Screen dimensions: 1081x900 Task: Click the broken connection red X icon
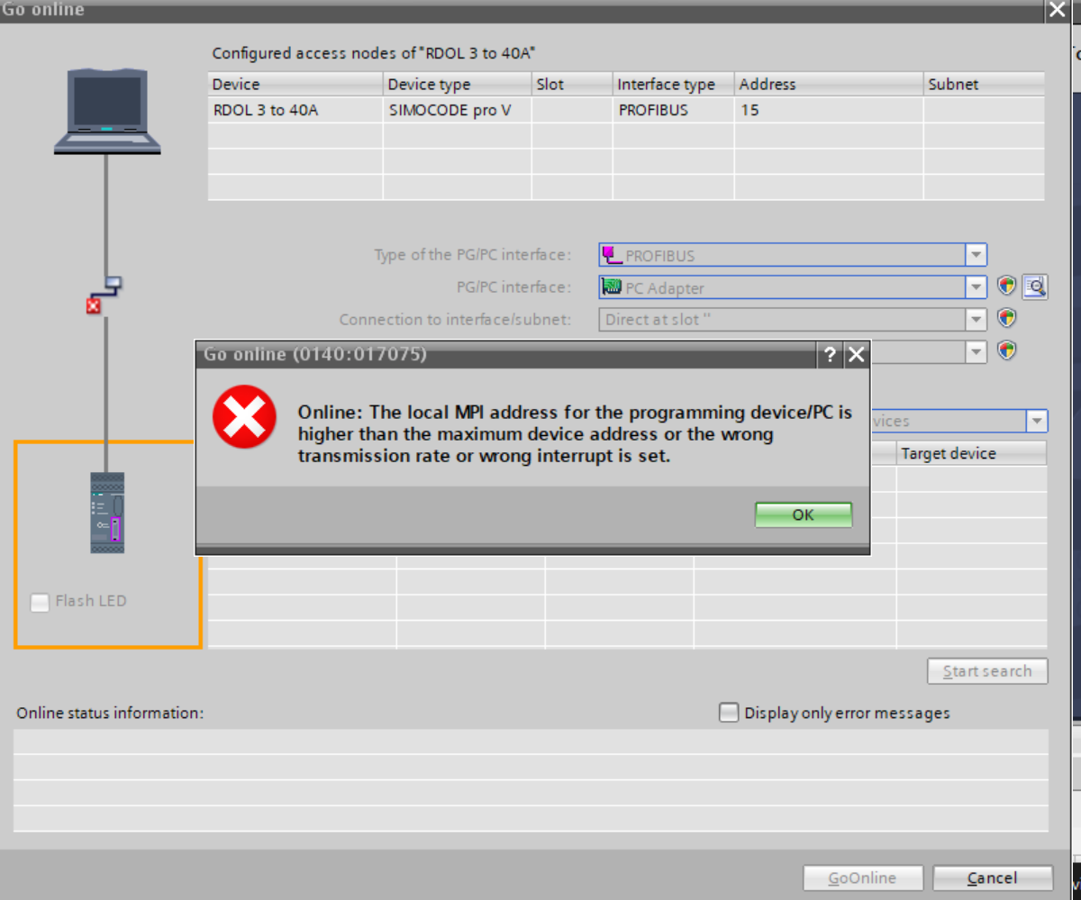(94, 307)
